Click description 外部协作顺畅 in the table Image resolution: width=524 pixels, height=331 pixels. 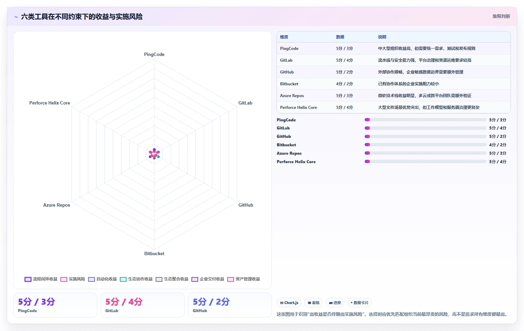(420, 72)
